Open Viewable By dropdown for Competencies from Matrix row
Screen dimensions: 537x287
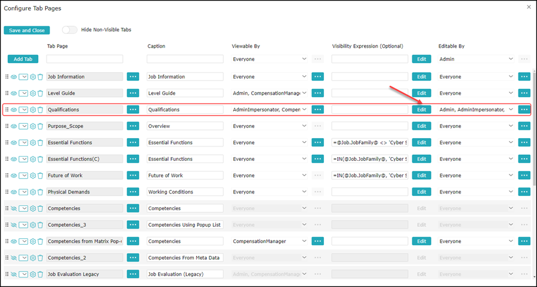click(270, 241)
